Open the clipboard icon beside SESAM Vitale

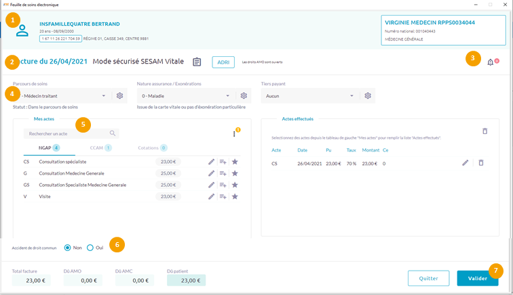point(197,62)
